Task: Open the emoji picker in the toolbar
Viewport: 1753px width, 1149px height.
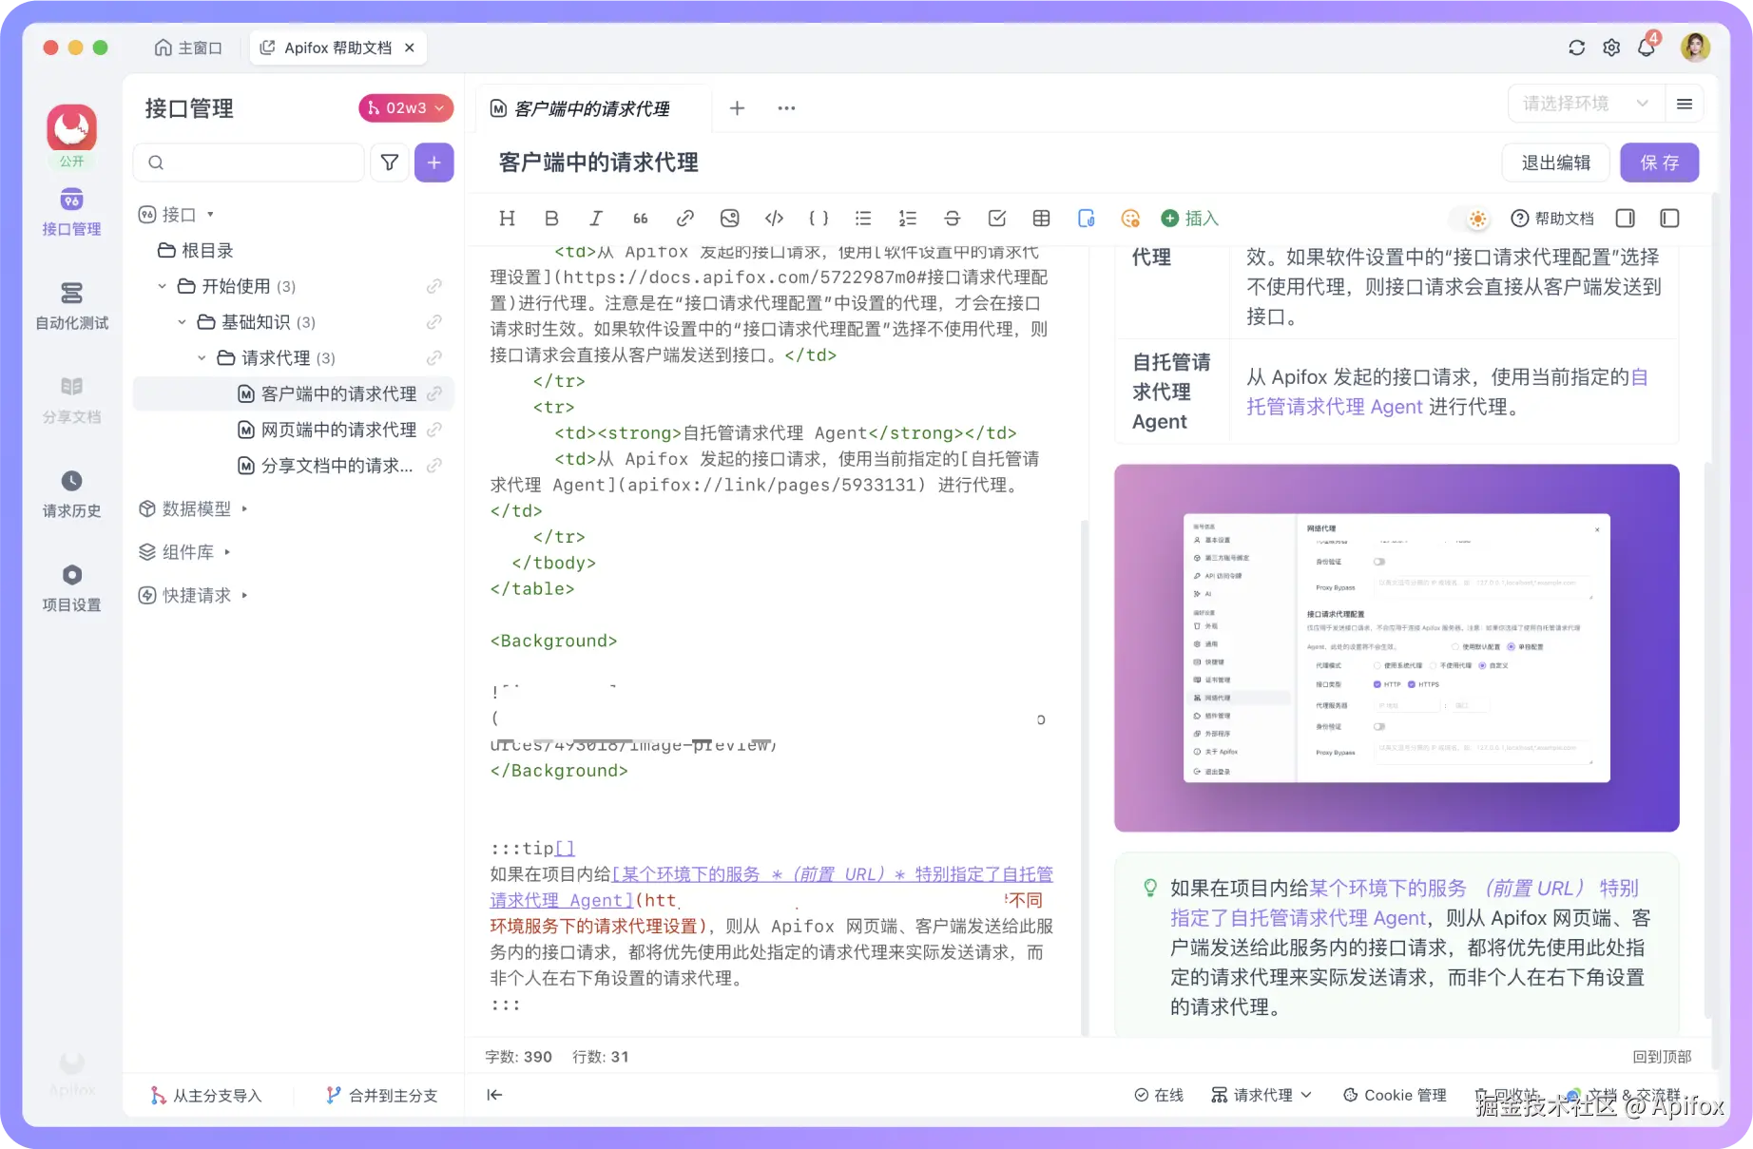Action: pyautogui.click(x=1129, y=218)
